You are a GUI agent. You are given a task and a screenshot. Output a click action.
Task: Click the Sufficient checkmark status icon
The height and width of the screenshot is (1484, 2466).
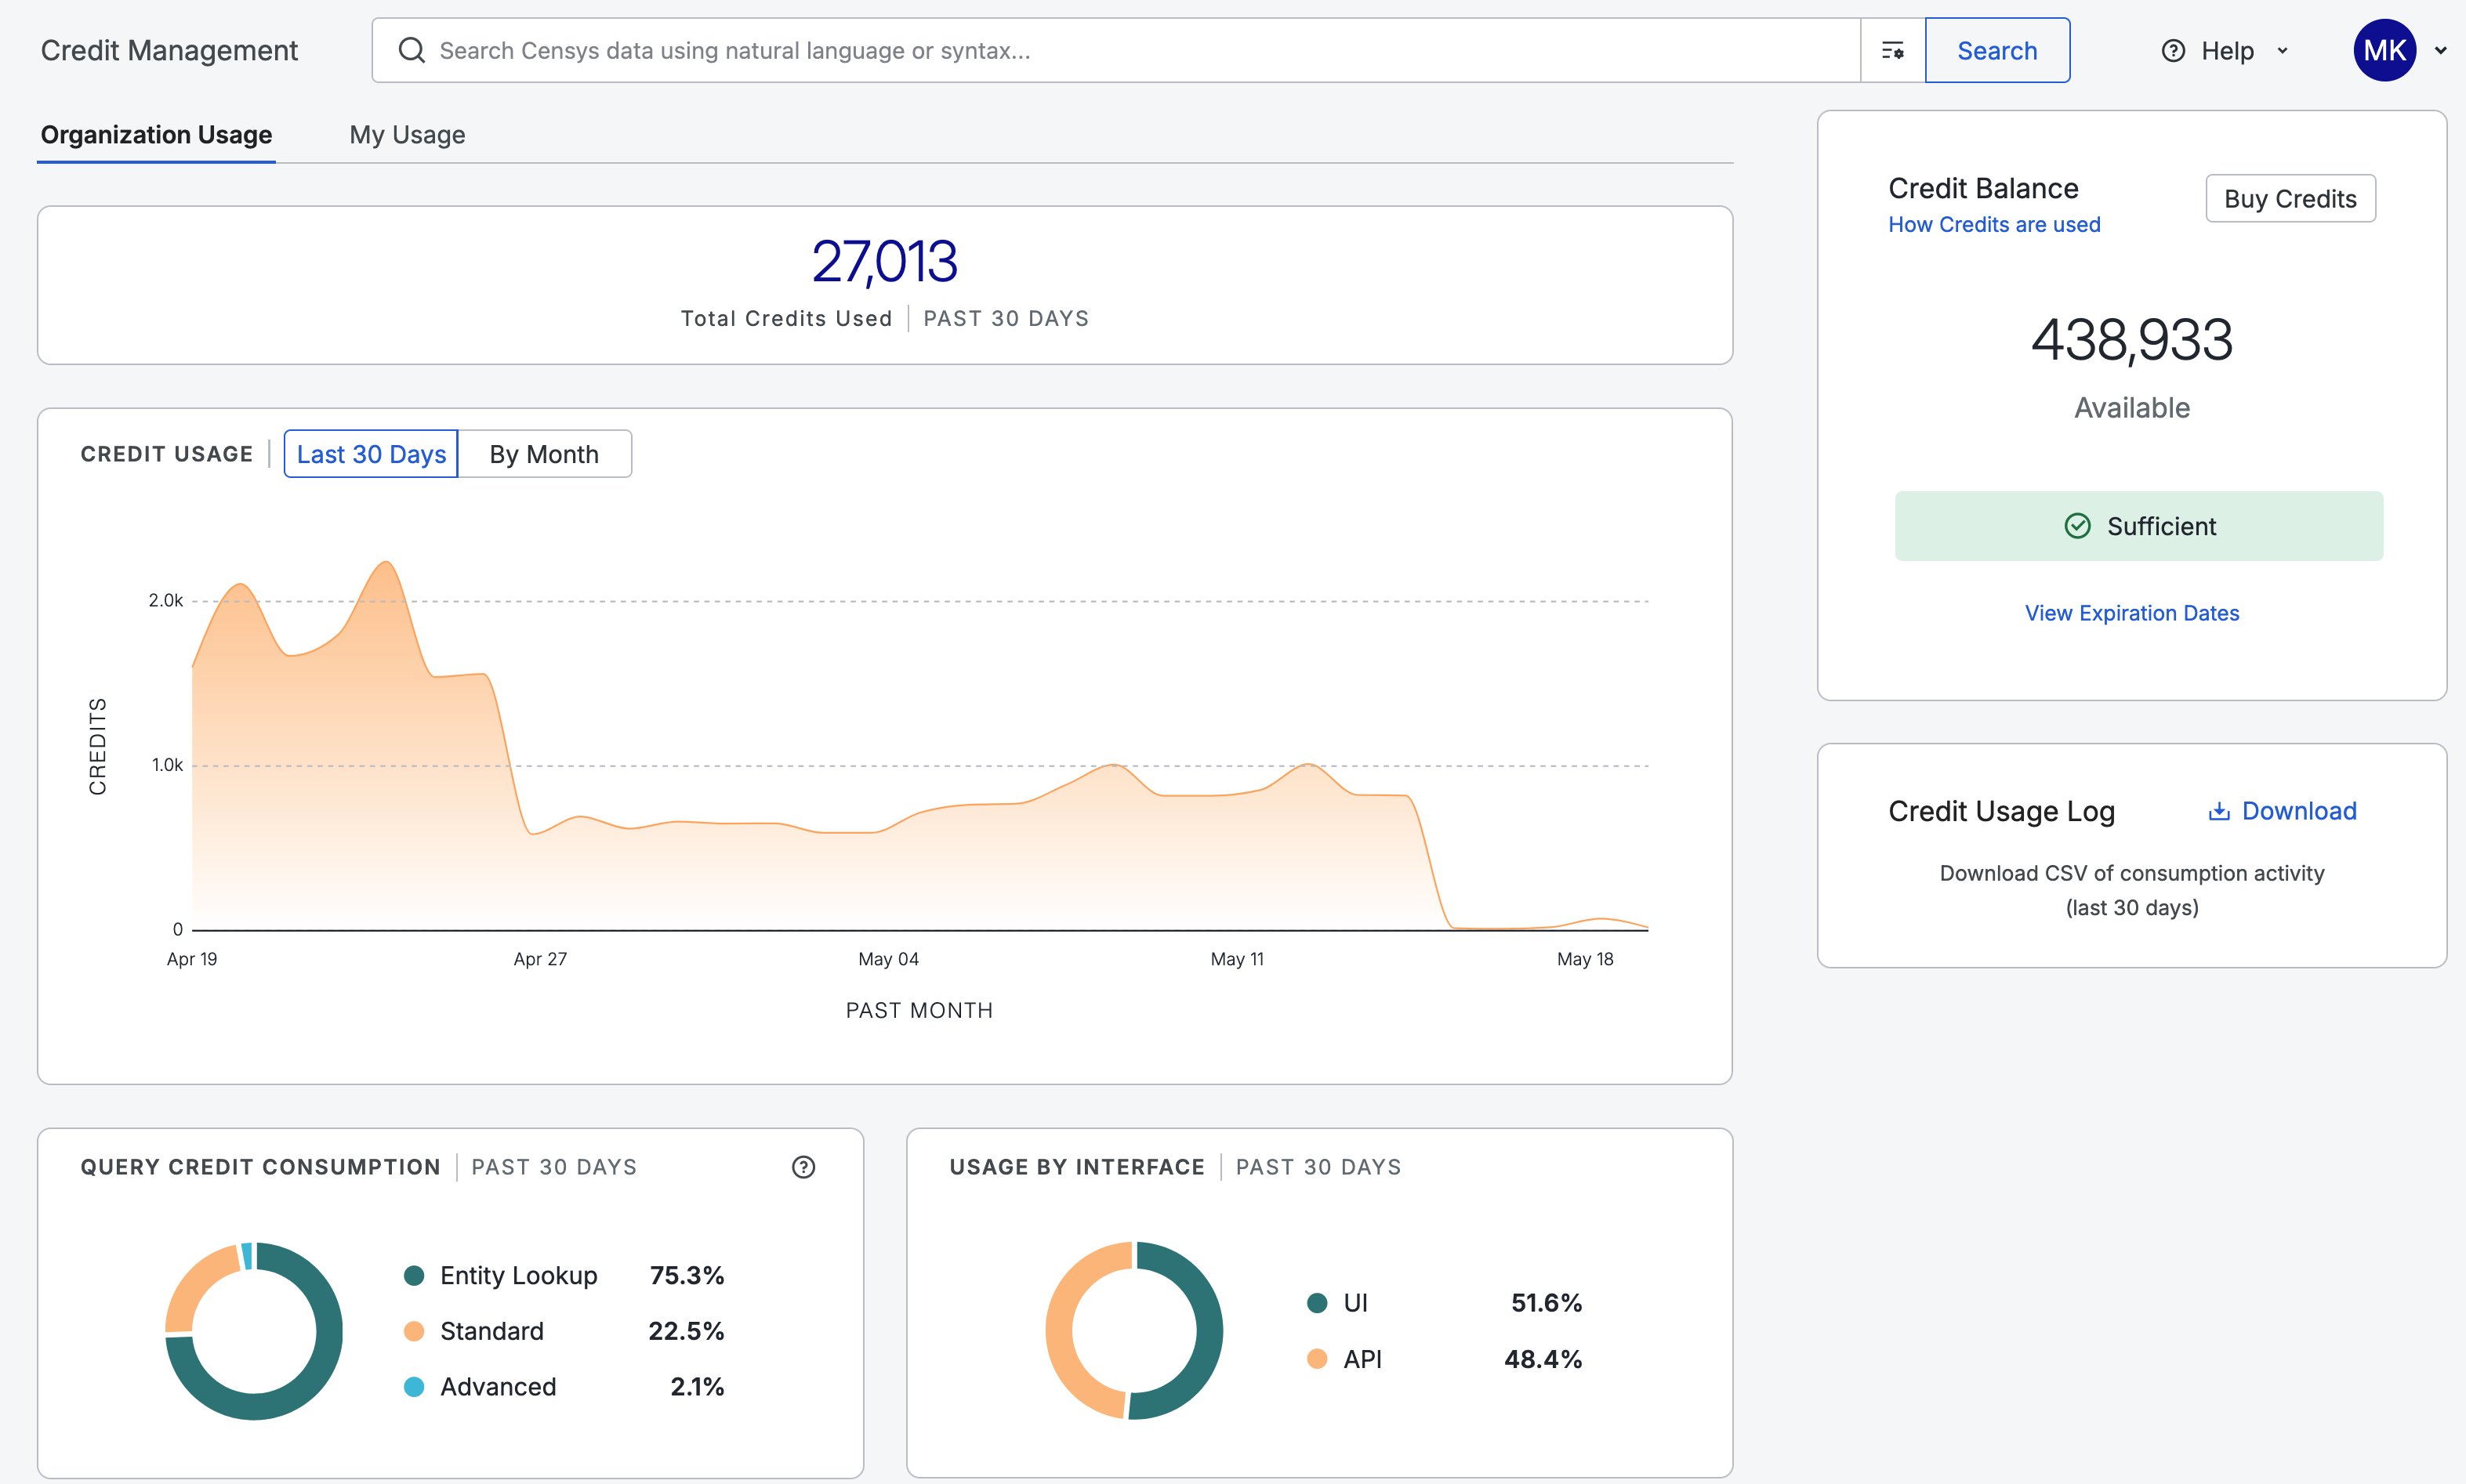click(2078, 526)
